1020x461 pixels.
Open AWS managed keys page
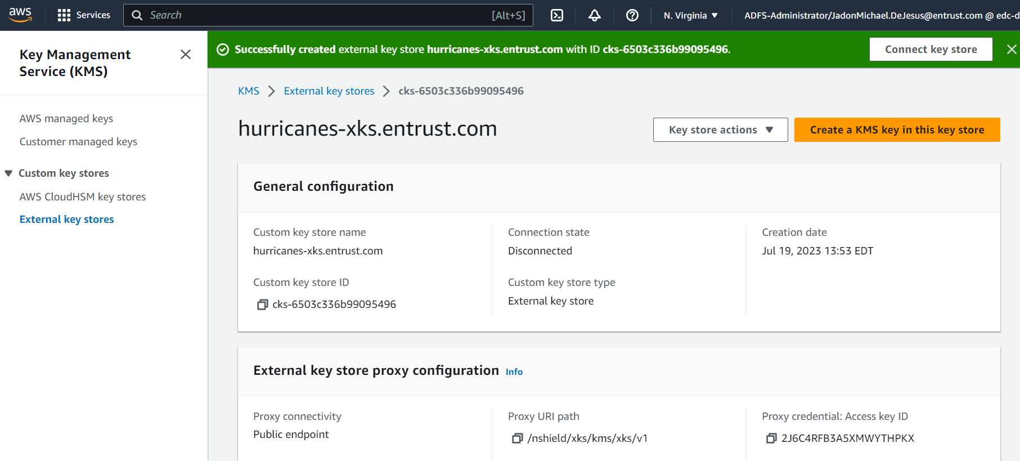pyautogui.click(x=66, y=119)
